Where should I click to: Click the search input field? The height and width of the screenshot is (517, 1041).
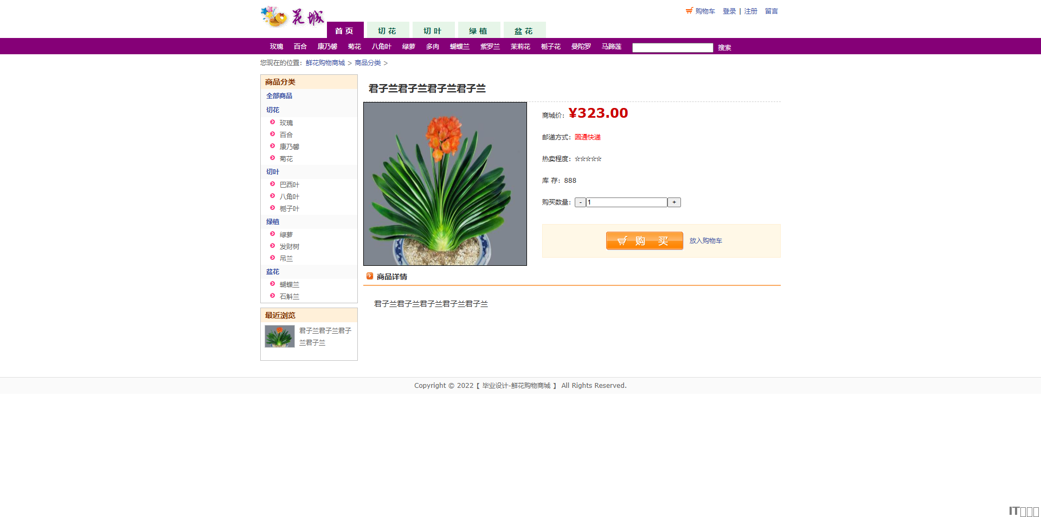[x=672, y=48]
